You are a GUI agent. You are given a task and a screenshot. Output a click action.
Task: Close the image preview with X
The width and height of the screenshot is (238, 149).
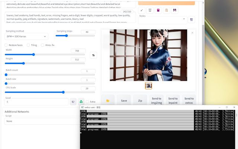192,33
